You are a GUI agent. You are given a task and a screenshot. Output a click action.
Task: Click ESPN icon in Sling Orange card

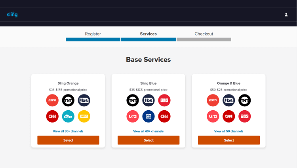pyautogui.click(x=52, y=100)
